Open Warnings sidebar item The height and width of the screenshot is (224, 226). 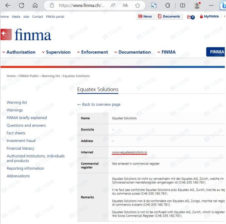pyautogui.click(x=14, y=110)
